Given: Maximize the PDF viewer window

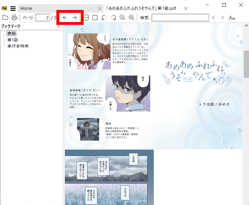Looking at the screenshot, I should 224,5.
